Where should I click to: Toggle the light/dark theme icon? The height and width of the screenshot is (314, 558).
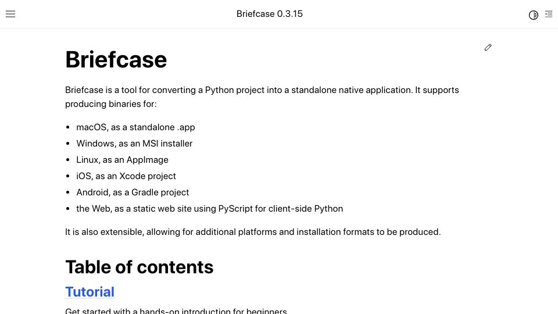pos(533,15)
